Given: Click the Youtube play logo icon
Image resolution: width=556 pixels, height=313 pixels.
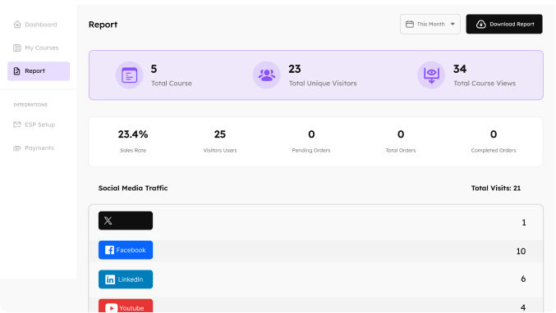Looking at the screenshot, I should click(x=111, y=308).
